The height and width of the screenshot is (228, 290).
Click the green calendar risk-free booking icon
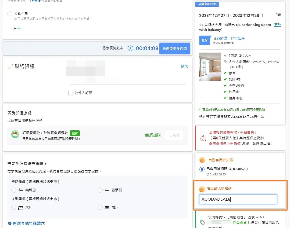(15, 134)
